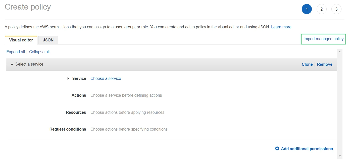Go to step 2 circle indicator

[x=321, y=9]
